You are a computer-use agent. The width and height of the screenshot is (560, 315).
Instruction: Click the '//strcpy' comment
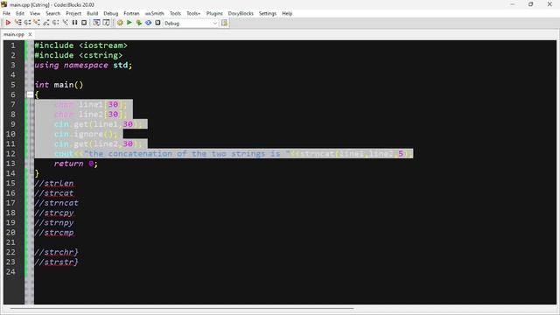54,213
